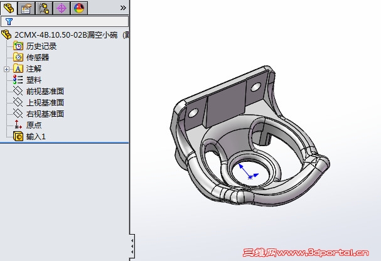Screen dimensions: 381x261
Task: Open the DisplayManager appearance tab
Action: click(x=79, y=8)
